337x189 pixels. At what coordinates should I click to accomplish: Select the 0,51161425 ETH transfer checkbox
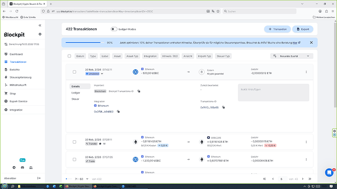coord(74,142)
